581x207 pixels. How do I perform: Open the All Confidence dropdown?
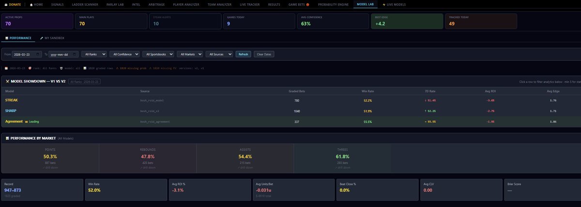click(x=125, y=54)
